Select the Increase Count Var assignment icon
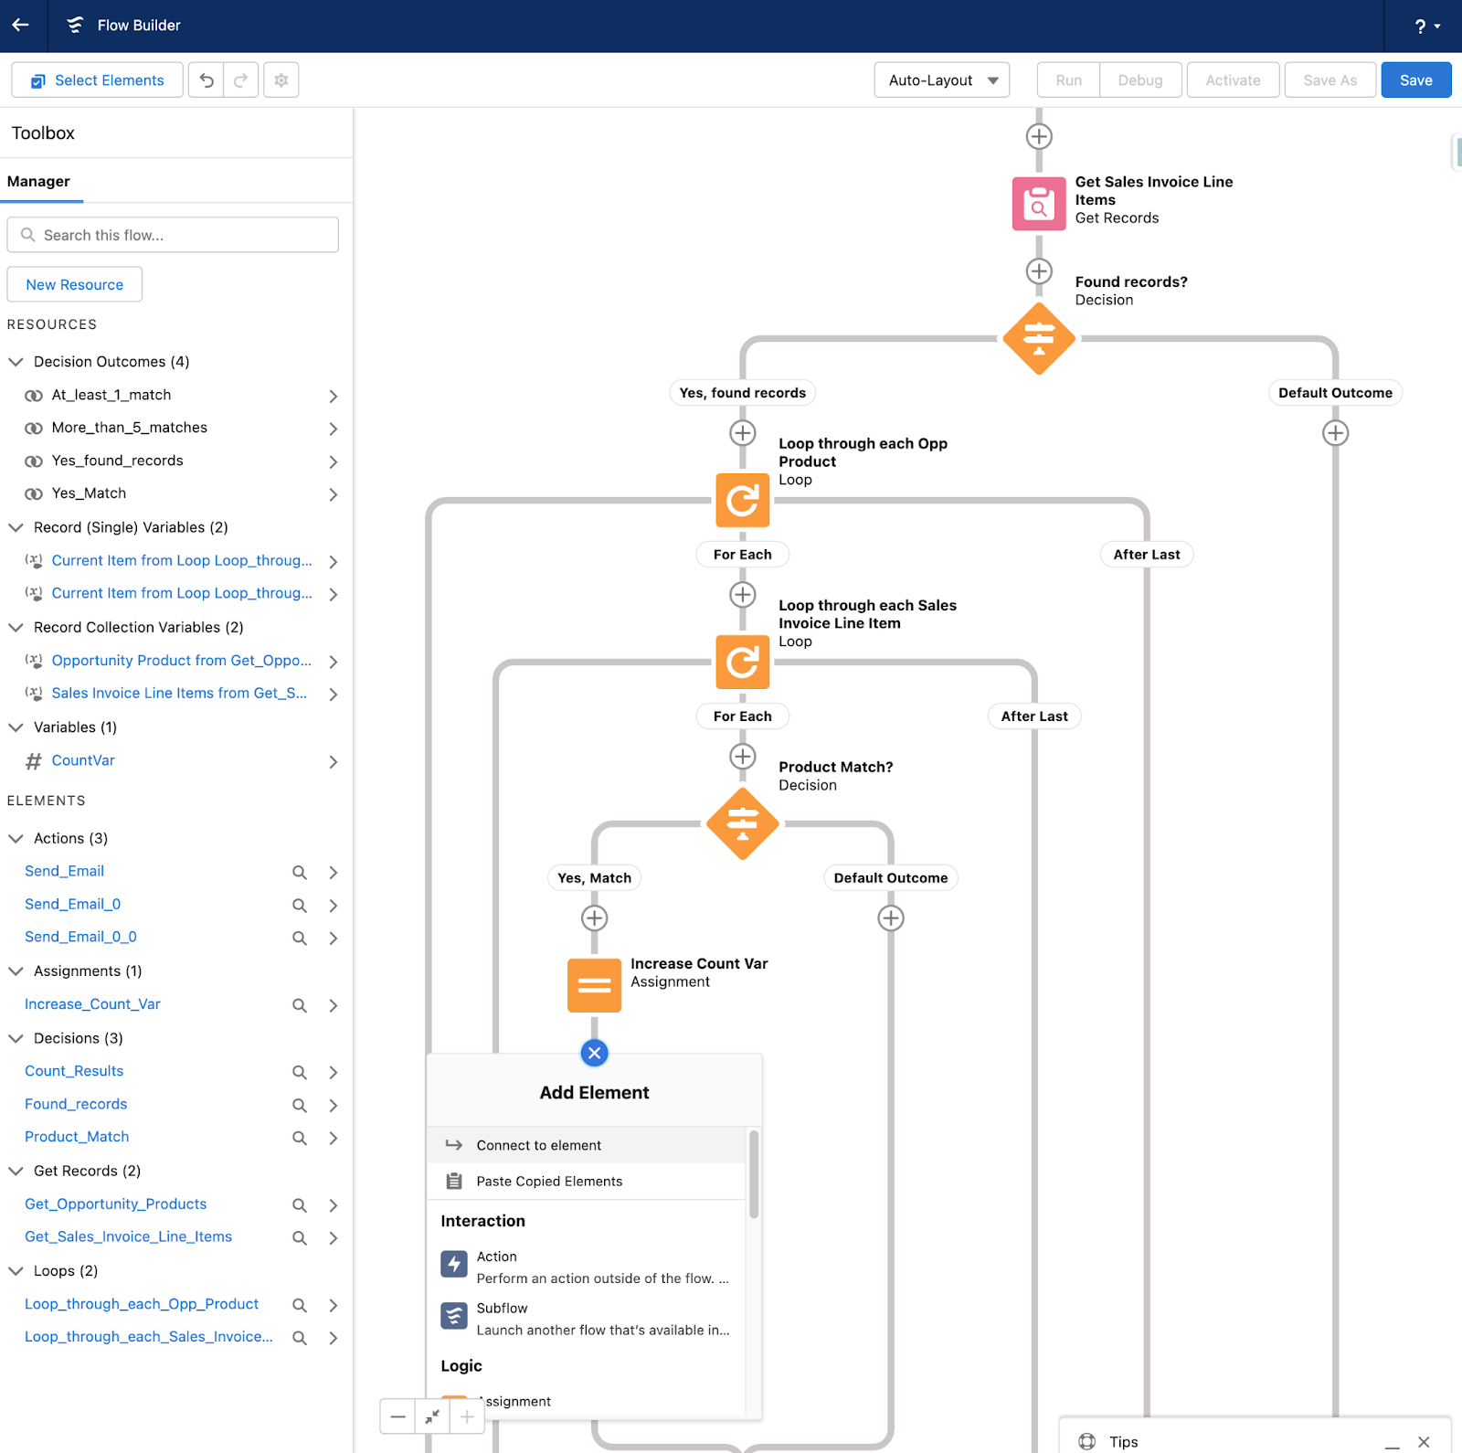 594,985
